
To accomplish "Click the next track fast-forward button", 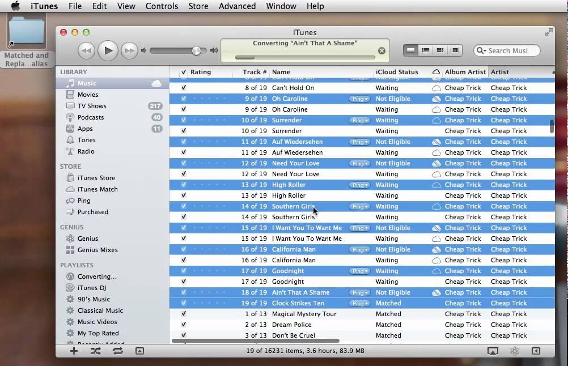I will click(129, 50).
